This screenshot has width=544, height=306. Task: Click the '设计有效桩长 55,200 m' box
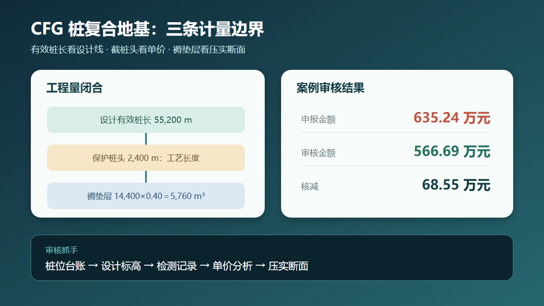click(x=146, y=120)
